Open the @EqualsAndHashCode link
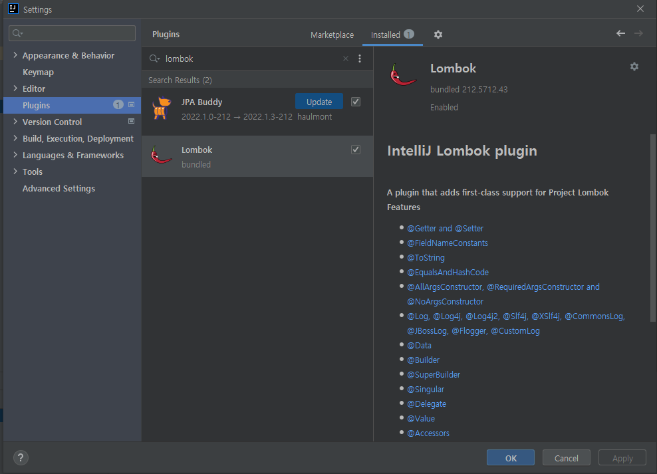 click(x=448, y=273)
